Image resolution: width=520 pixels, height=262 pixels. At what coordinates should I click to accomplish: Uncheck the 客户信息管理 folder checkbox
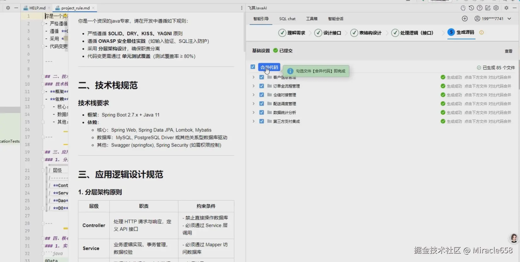click(x=262, y=77)
